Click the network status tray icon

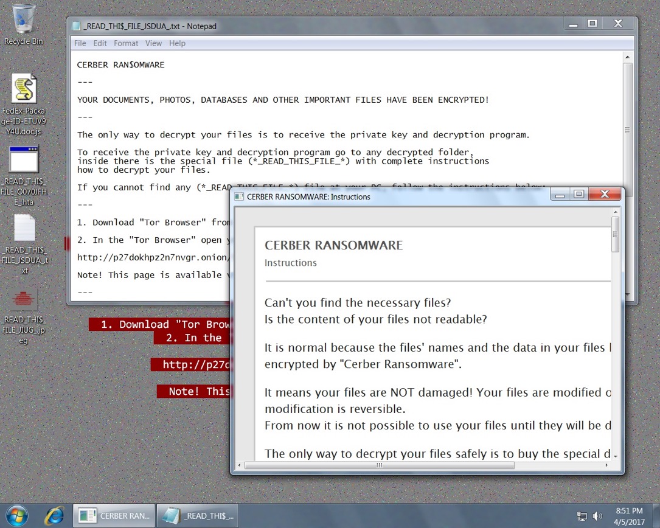[582, 516]
